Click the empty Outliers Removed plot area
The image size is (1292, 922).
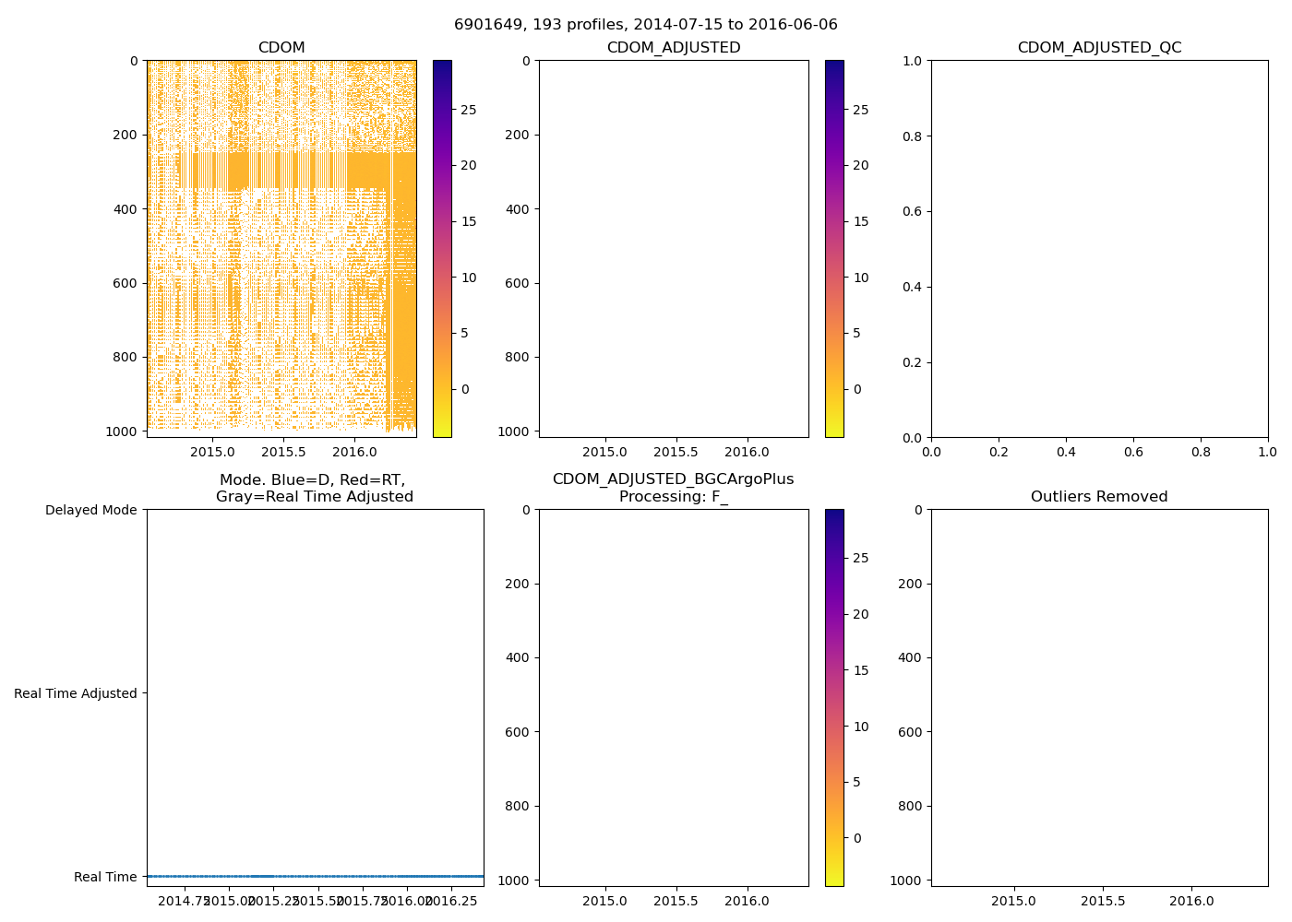[1099, 697]
